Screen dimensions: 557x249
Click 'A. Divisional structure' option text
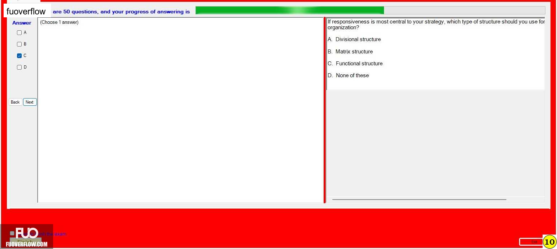(354, 39)
